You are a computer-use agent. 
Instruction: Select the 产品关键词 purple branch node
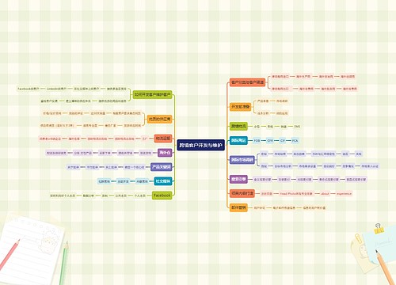(x=162, y=167)
